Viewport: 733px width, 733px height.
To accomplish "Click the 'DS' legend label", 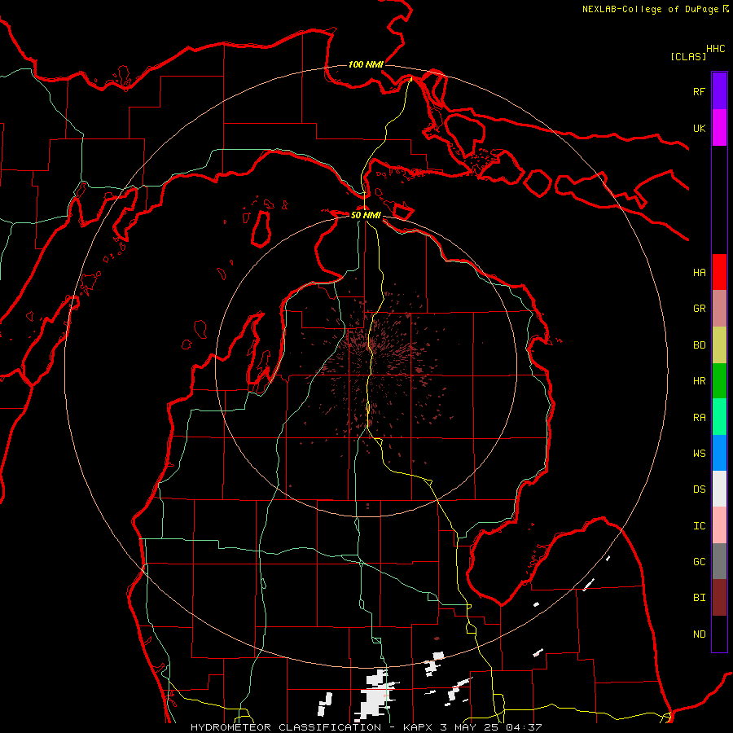I will 699,489.
